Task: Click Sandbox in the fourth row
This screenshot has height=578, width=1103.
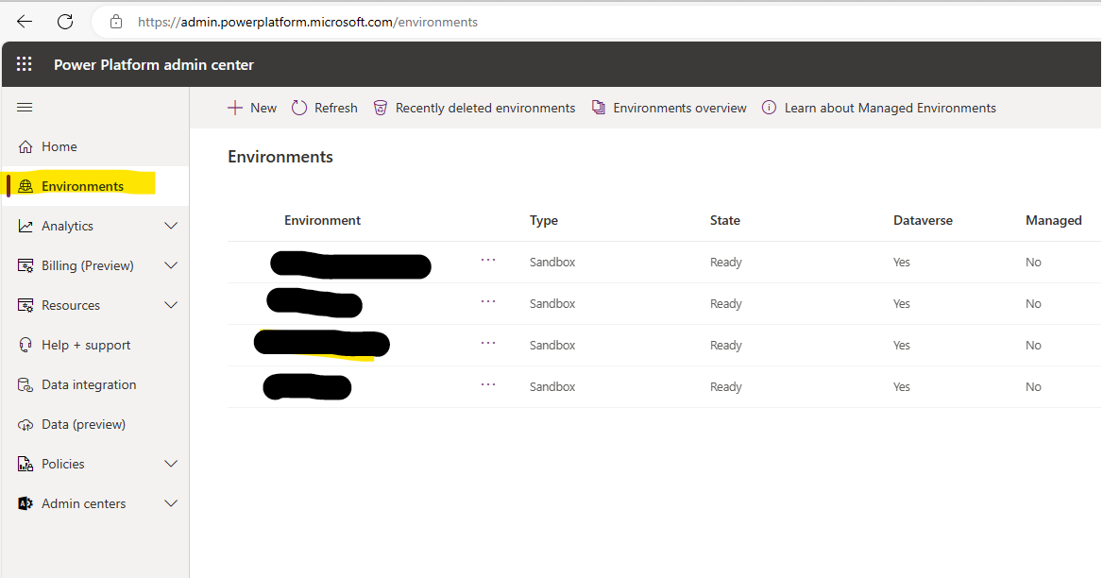Action: [x=552, y=386]
